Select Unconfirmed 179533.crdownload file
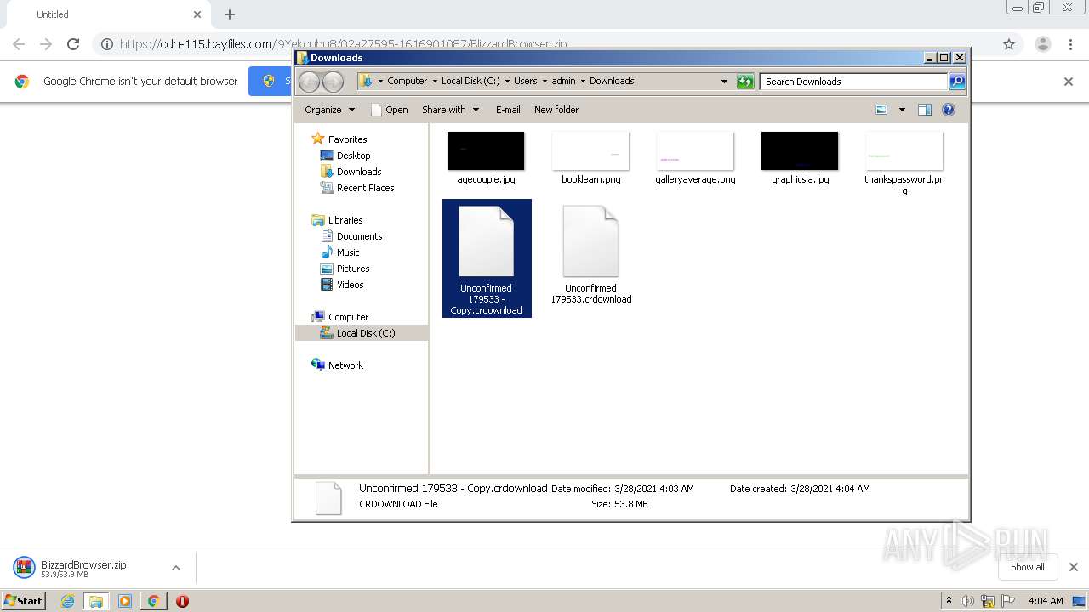 tap(590, 254)
